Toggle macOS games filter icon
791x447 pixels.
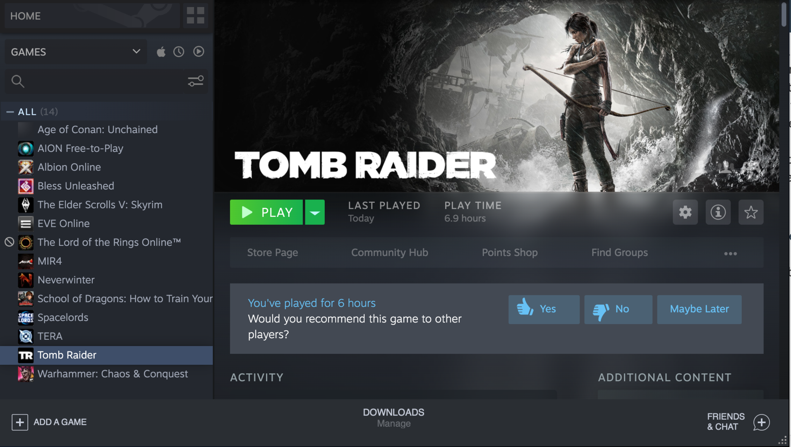[x=161, y=52]
